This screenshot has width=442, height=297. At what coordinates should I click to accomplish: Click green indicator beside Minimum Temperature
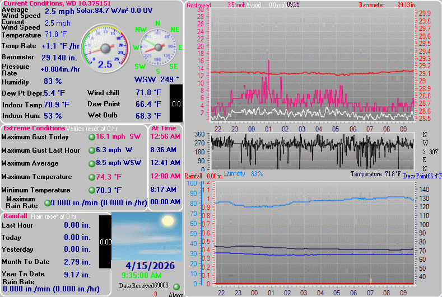coord(91,191)
